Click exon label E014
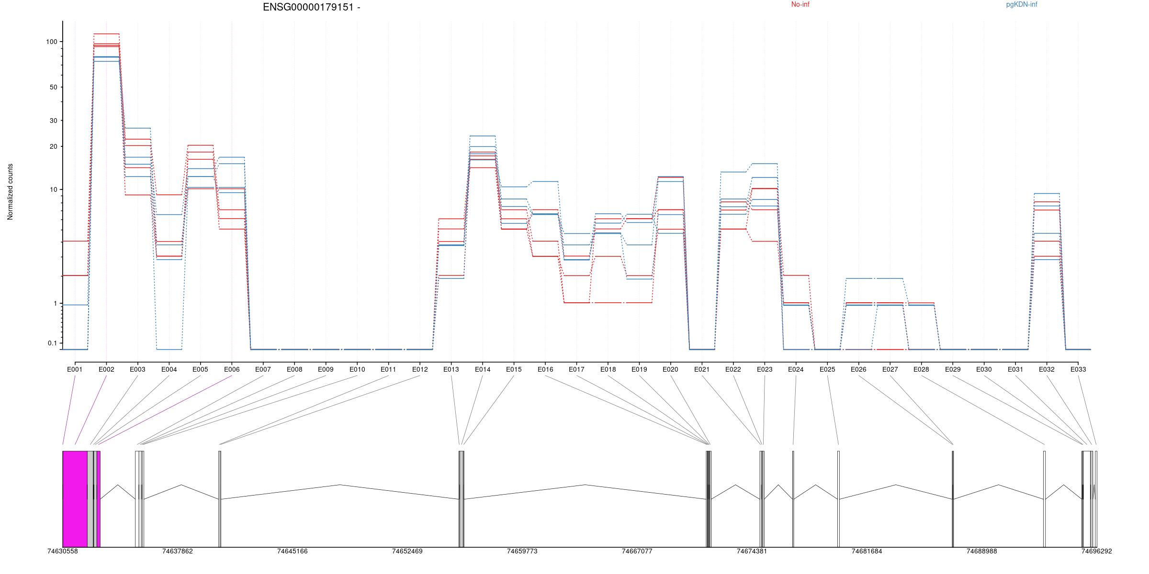This screenshot has width=1149, height=574. [x=483, y=369]
